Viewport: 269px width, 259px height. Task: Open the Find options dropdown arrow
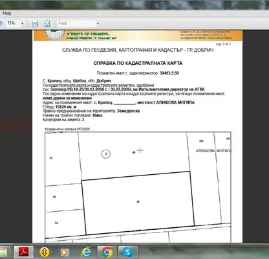pos(98,23)
